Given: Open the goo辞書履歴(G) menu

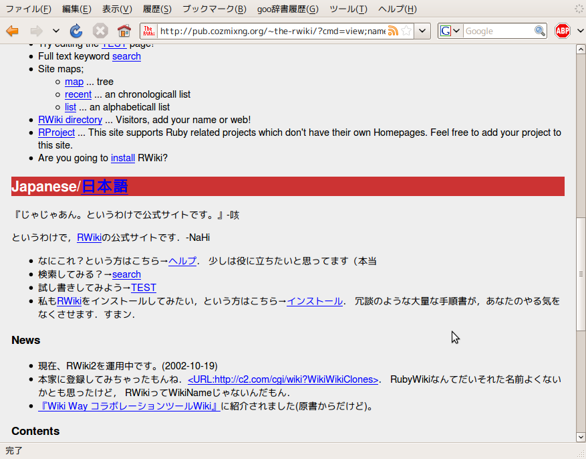Looking at the screenshot, I should click(288, 9).
